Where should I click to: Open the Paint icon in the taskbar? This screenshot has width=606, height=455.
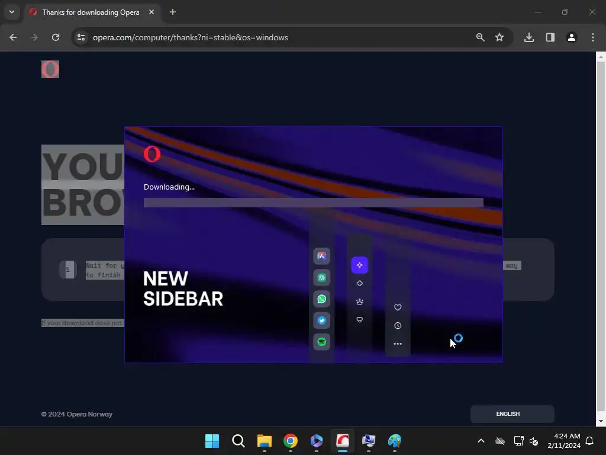(395, 441)
